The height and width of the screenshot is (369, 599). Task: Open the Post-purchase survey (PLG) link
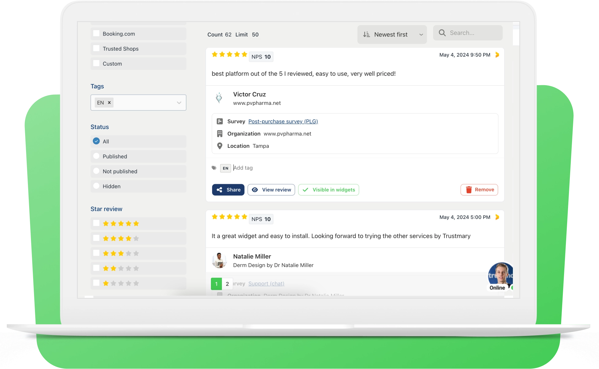point(283,121)
